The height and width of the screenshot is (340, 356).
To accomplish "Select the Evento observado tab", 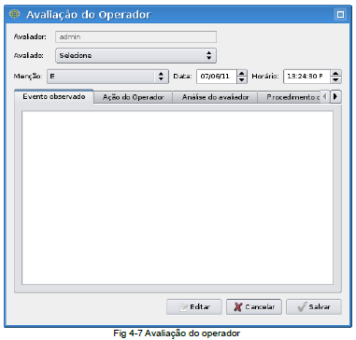I will [x=54, y=96].
